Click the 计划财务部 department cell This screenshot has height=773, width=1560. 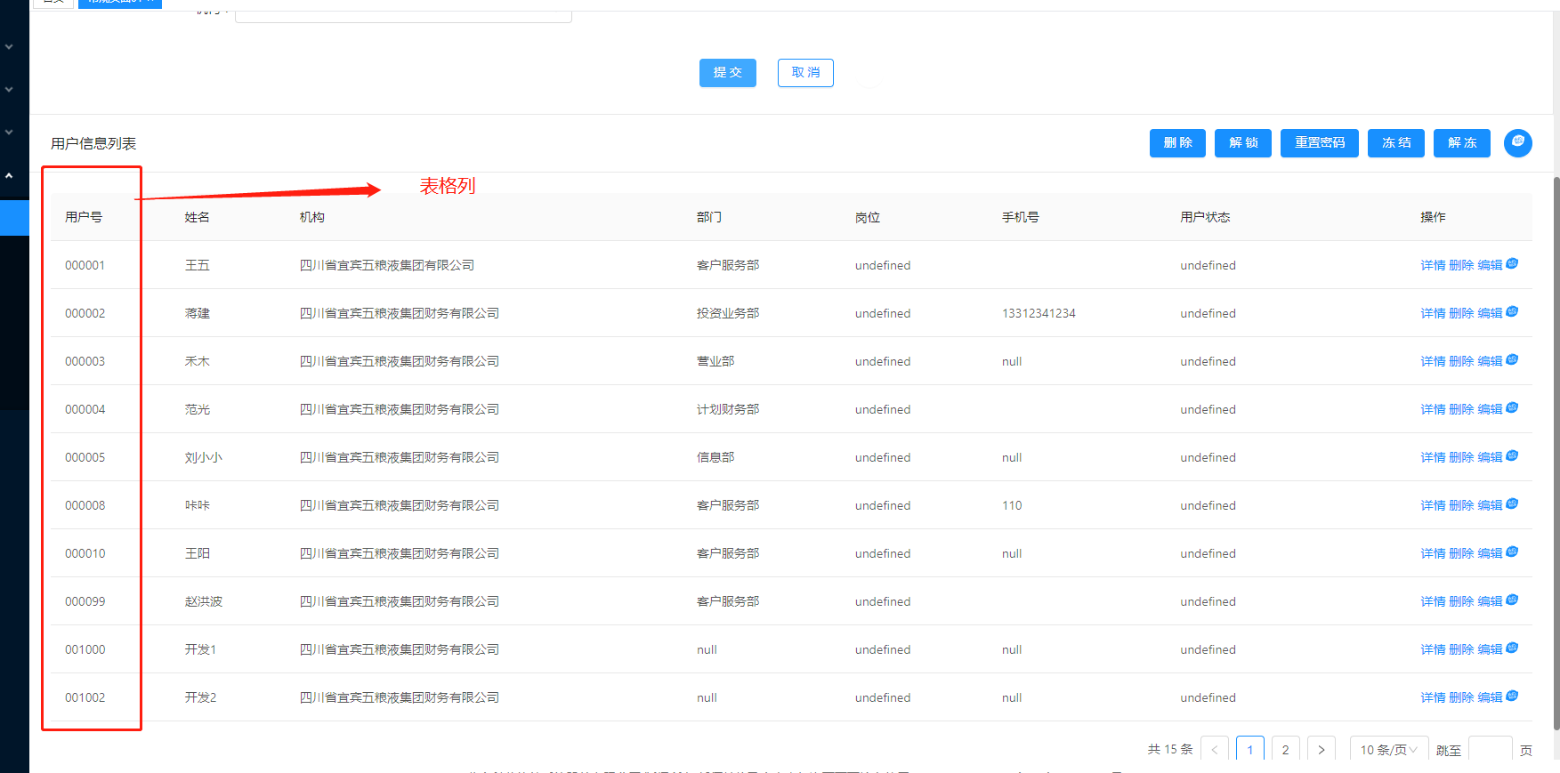(728, 409)
